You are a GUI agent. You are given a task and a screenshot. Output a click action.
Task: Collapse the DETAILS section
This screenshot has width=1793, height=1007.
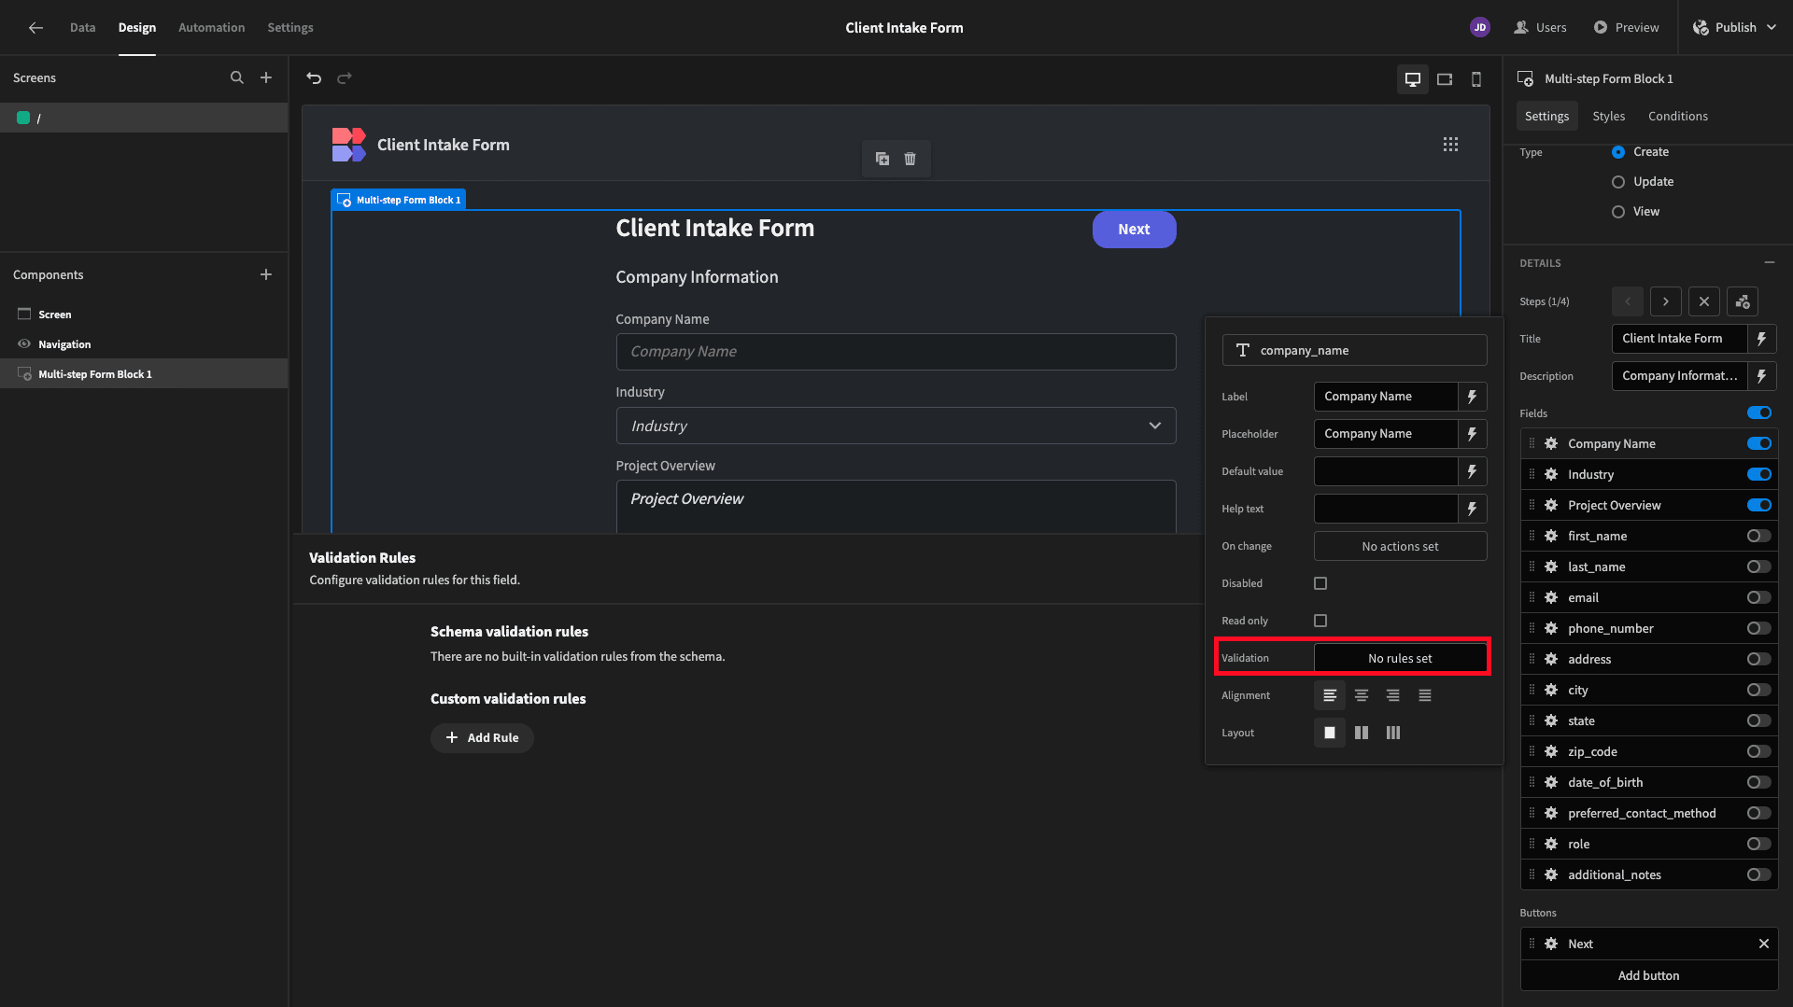(1770, 263)
